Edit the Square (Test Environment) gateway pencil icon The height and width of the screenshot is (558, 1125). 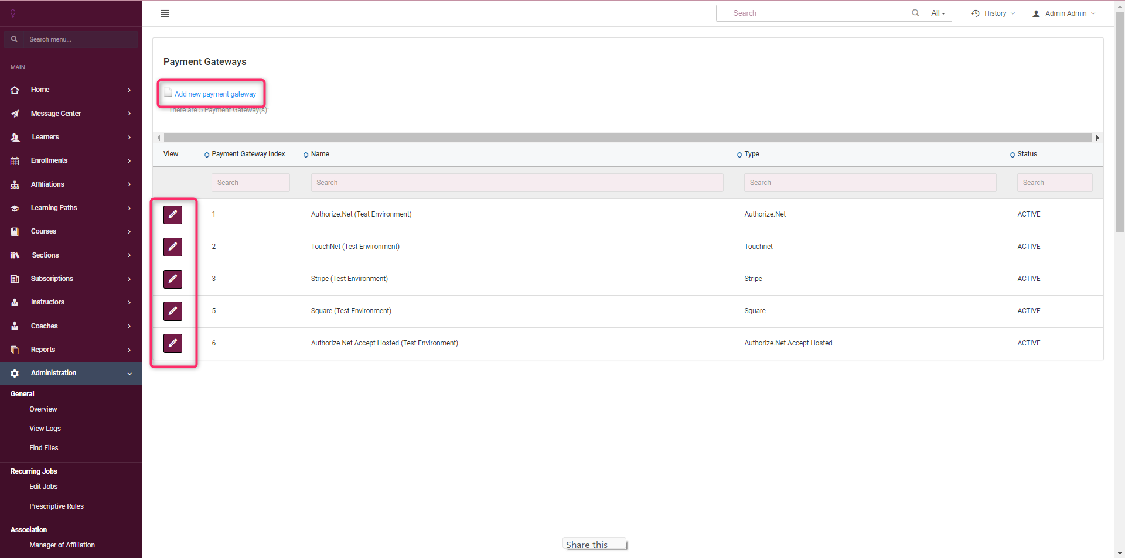click(x=173, y=311)
